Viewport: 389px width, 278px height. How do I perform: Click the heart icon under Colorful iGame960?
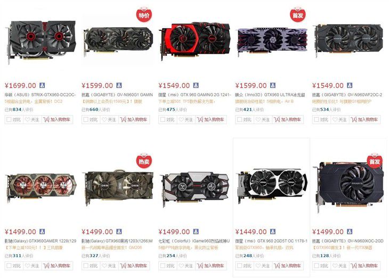coord(181,266)
